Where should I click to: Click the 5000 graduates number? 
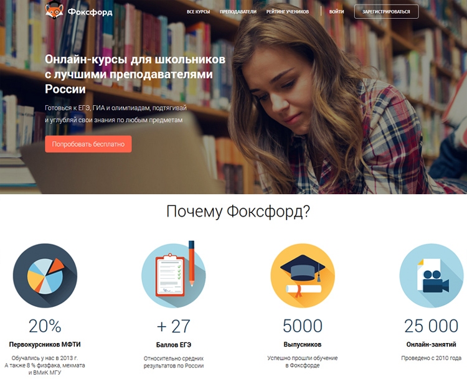pos(302,326)
